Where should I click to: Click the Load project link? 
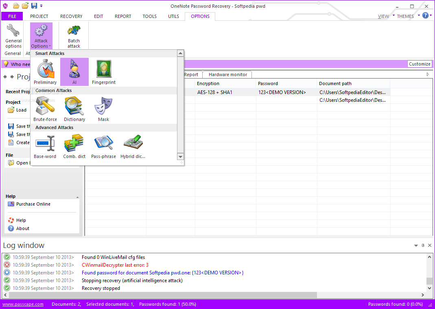(21, 110)
